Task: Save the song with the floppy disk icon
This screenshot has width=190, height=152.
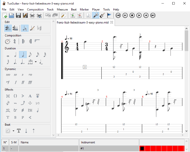Action: click(18, 16)
